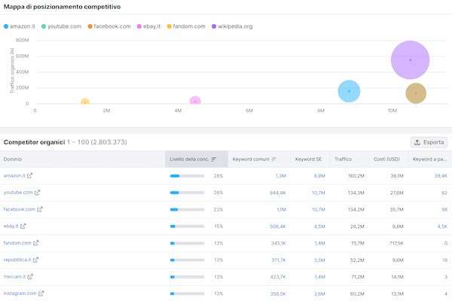Screen dimensions: 452x301
Task: Click the Esporta button
Action: point(429,141)
